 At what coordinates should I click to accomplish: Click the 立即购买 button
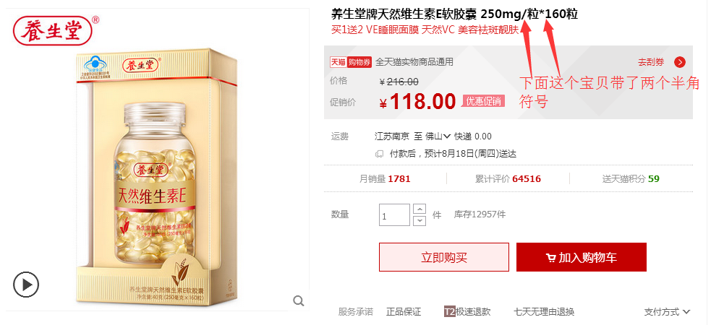click(444, 257)
